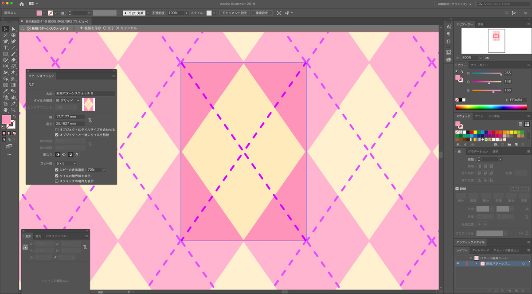Click the R channel slider
The height and width of the screenshot is (294, 532).
click(x=487, y=73)
